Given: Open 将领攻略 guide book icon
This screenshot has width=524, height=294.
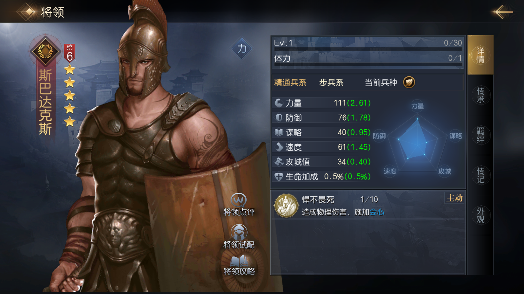Looking at the screenshot, I should tap(239, 261).
